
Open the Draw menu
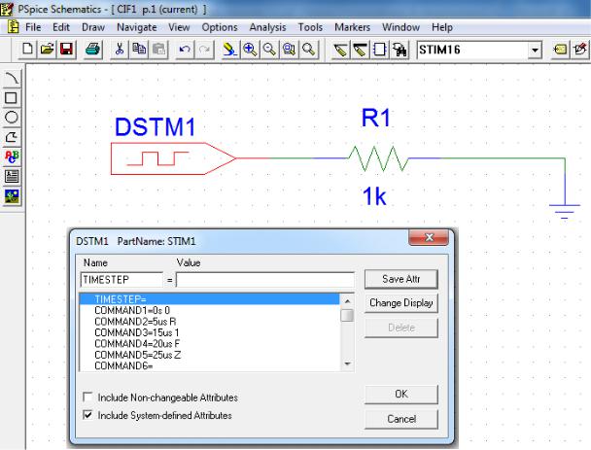point(93,27)
